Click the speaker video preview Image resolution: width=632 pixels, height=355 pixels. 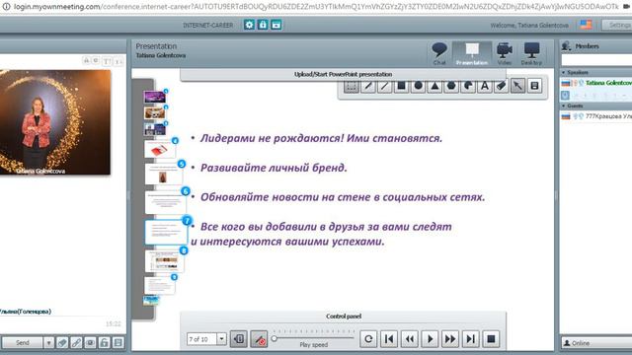pyautogui.click(x=55, y=122)
